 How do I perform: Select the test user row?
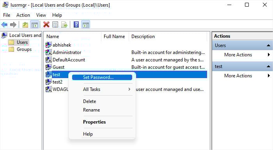tap(126, 75)
